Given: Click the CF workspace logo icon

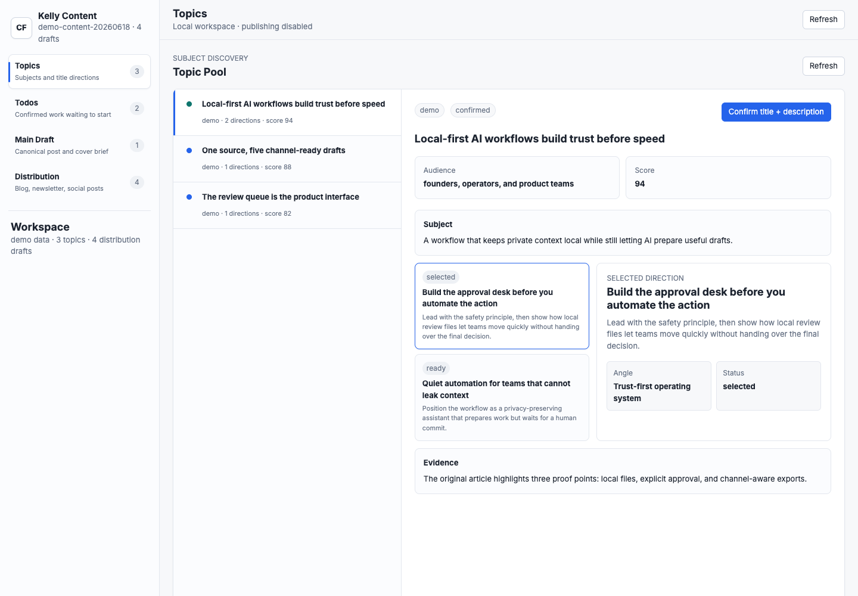Looking at the screenshot, I should [21, 27].
